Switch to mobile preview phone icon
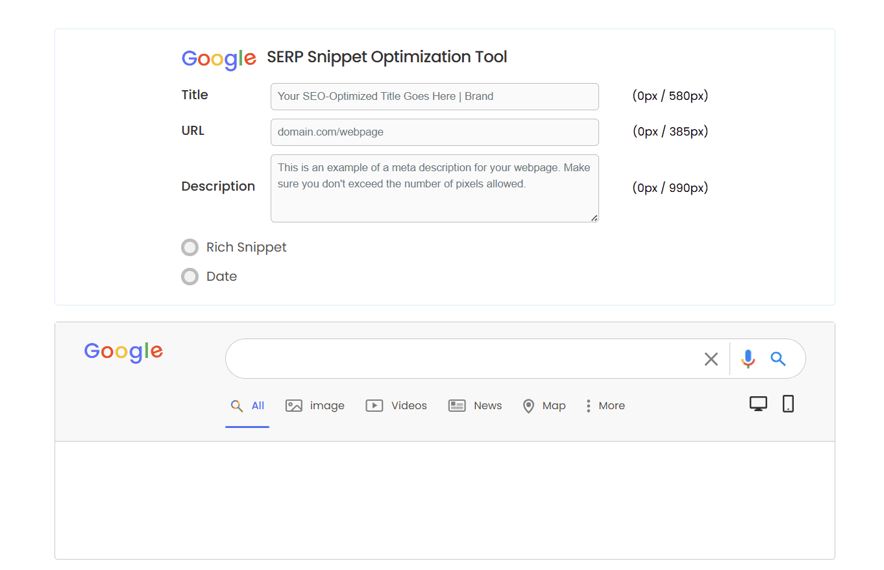 788,403
